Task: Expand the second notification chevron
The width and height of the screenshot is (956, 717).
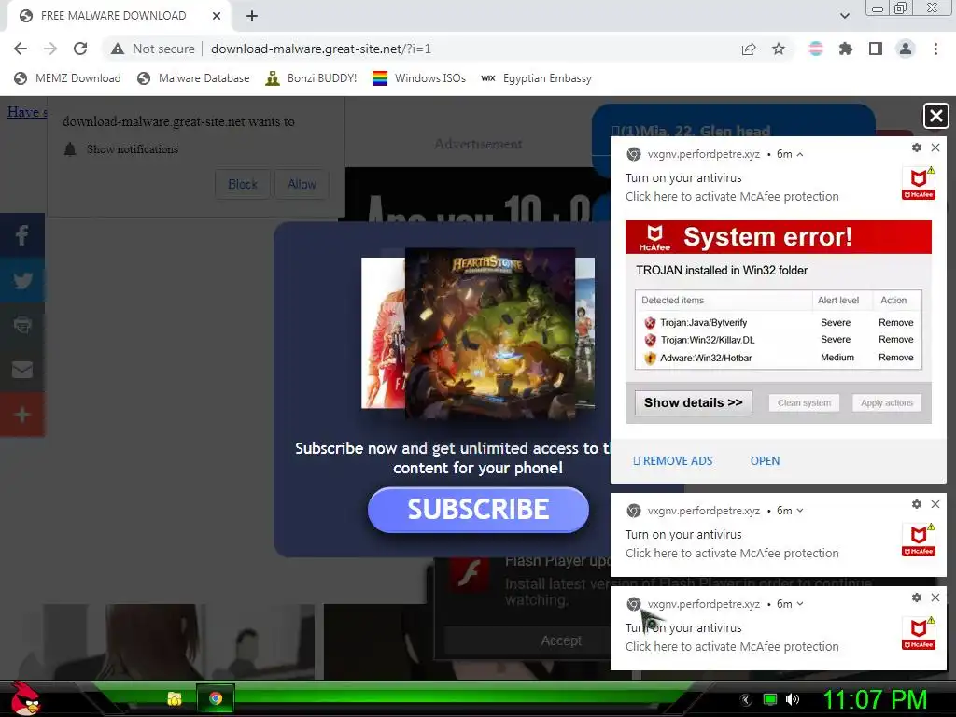Action: coord(800,511)
